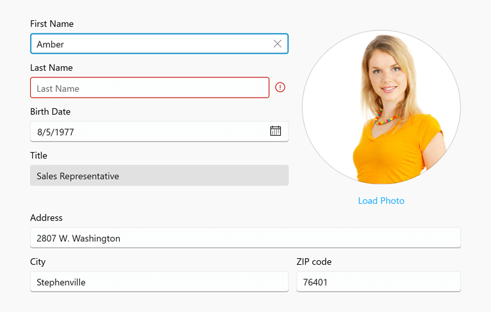491x312 pixels.
Task: Click into the empty Last Name field
Action: (x=149, y=88)
